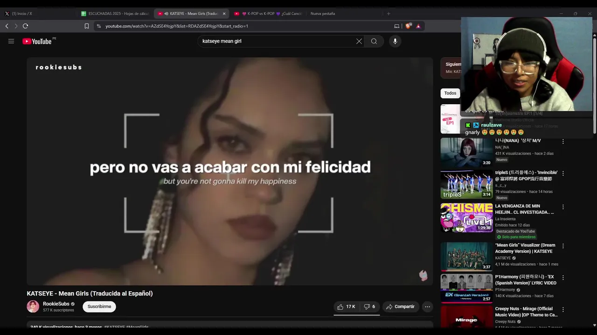Open the RookieSubs channel name link

pyautogui.click(x=56, y=304)
